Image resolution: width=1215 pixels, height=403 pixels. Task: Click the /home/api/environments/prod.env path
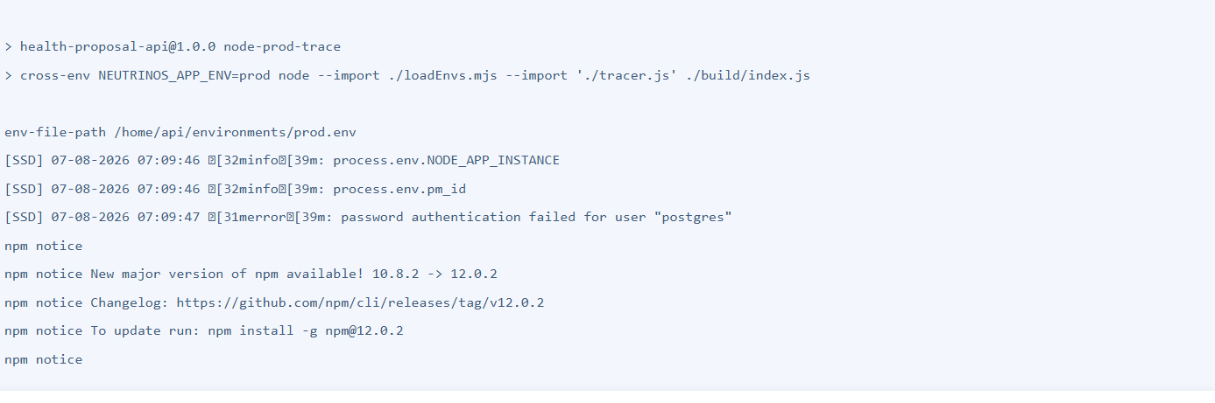click(x=235, y=132)
